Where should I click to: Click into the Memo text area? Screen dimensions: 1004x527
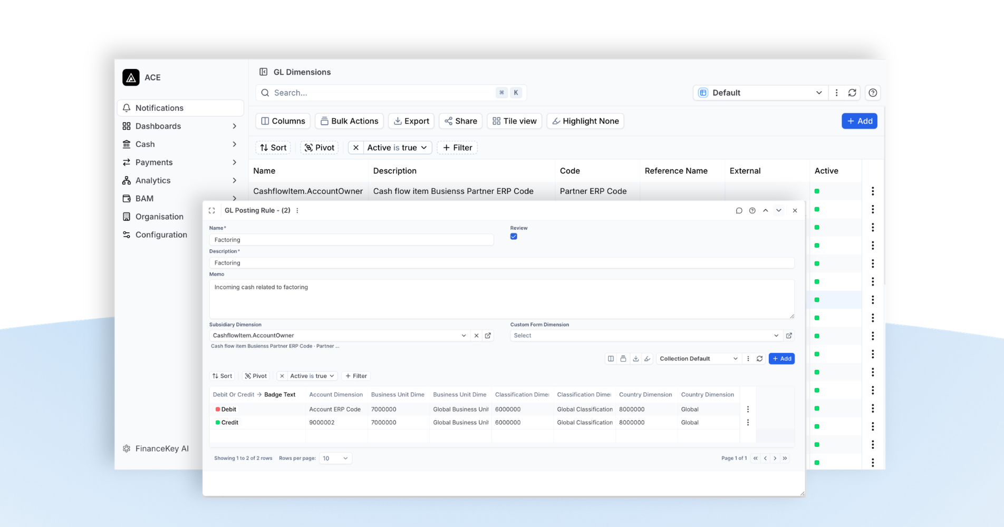(x=501, y=299)
